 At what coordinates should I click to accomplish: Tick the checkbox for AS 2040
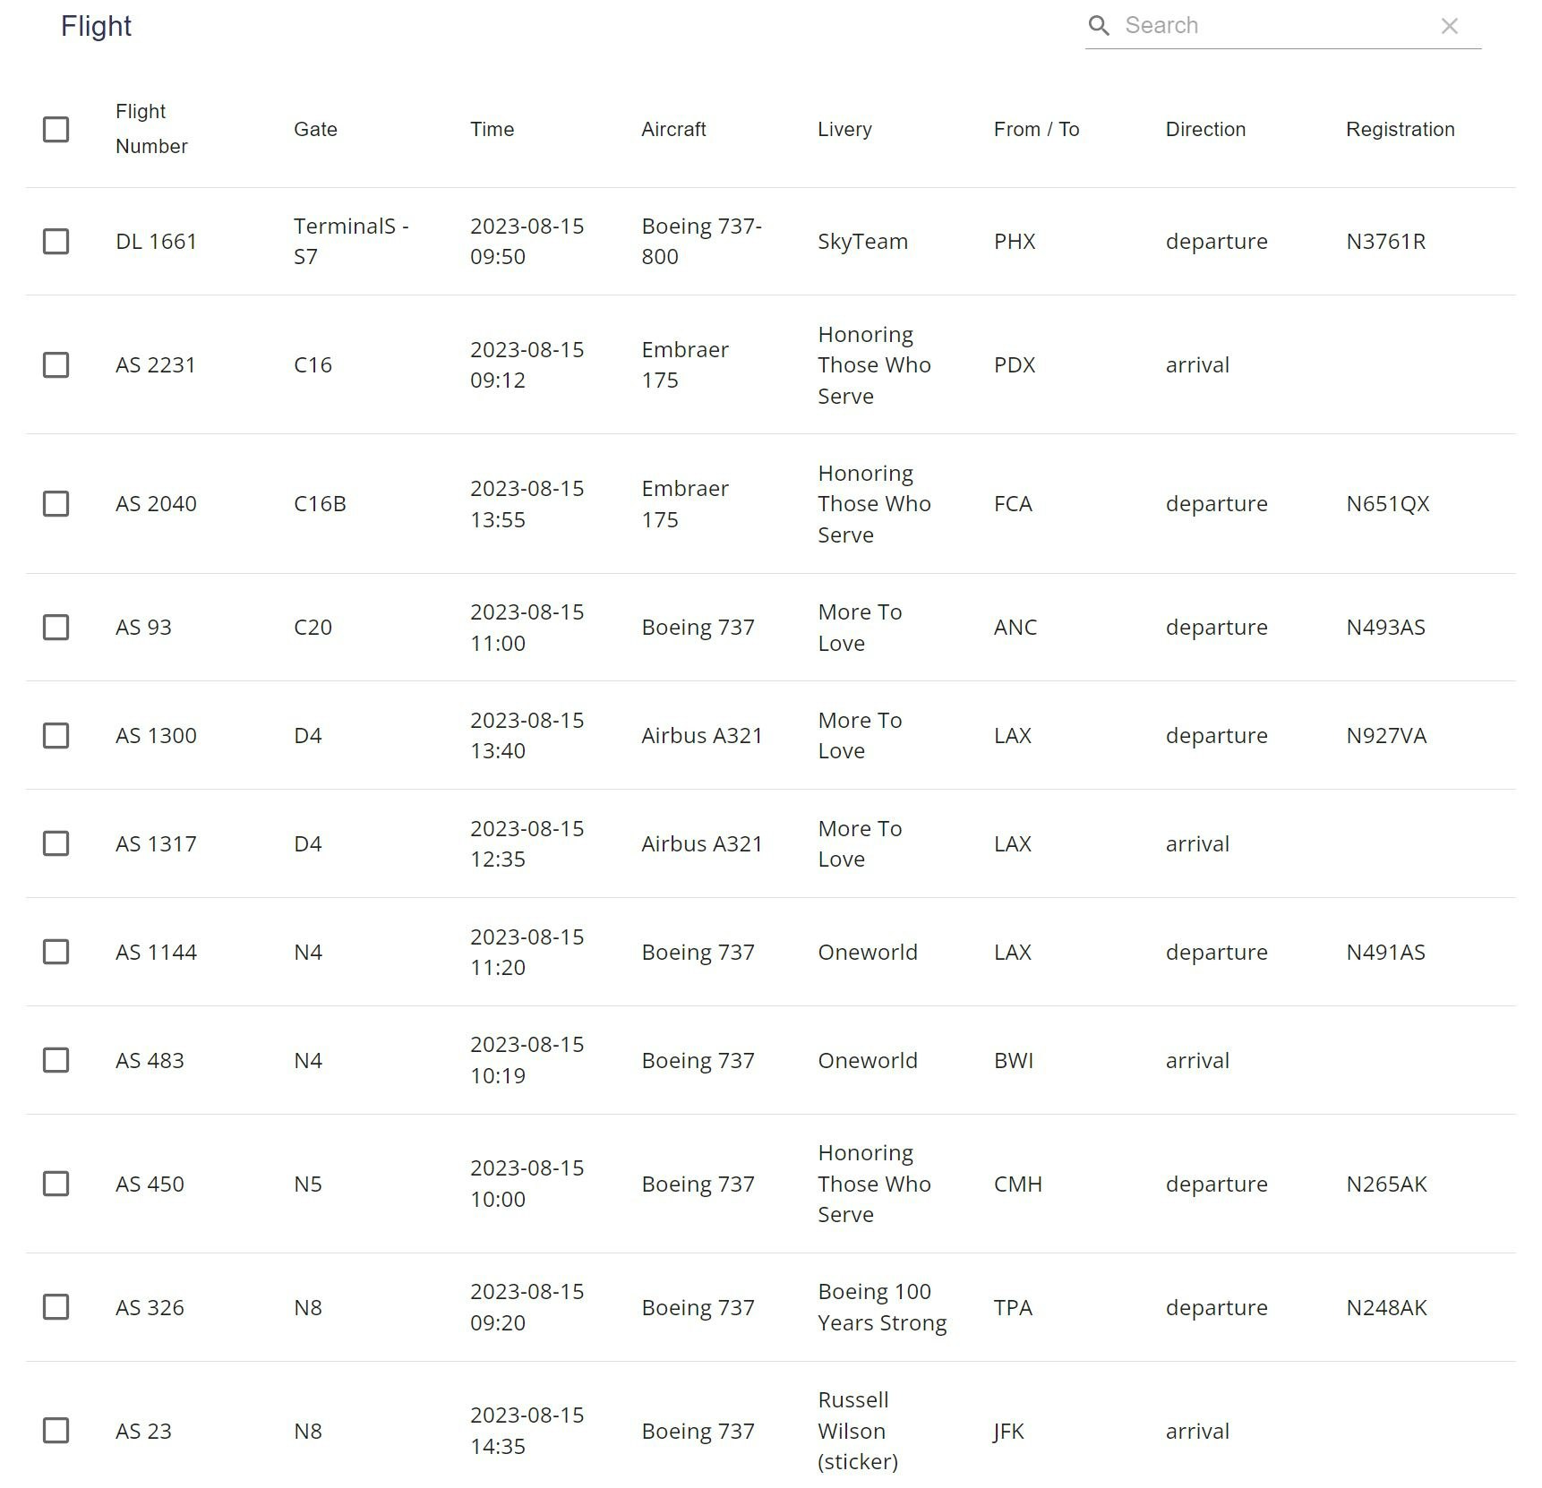tap(56, 504)
